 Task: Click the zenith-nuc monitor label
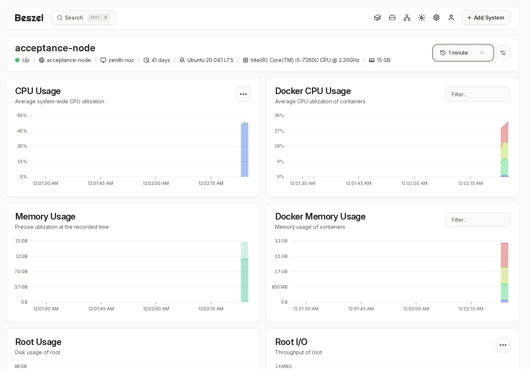click(117, 60)
